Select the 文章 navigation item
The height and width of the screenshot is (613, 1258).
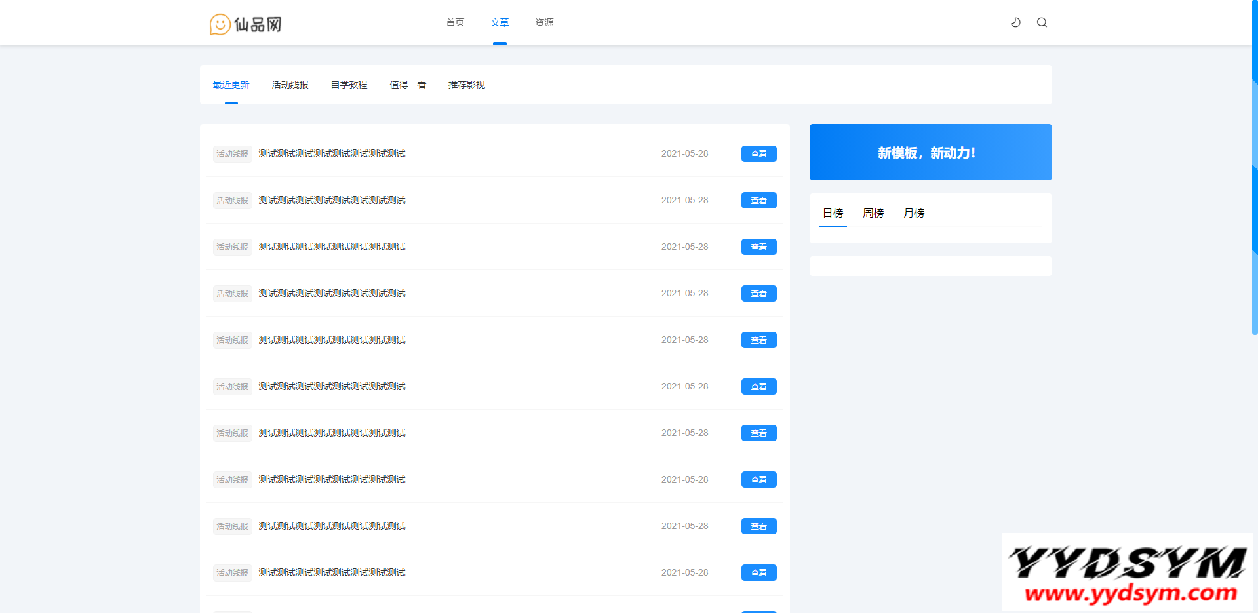pyautogui.click(x=500, y=22)
